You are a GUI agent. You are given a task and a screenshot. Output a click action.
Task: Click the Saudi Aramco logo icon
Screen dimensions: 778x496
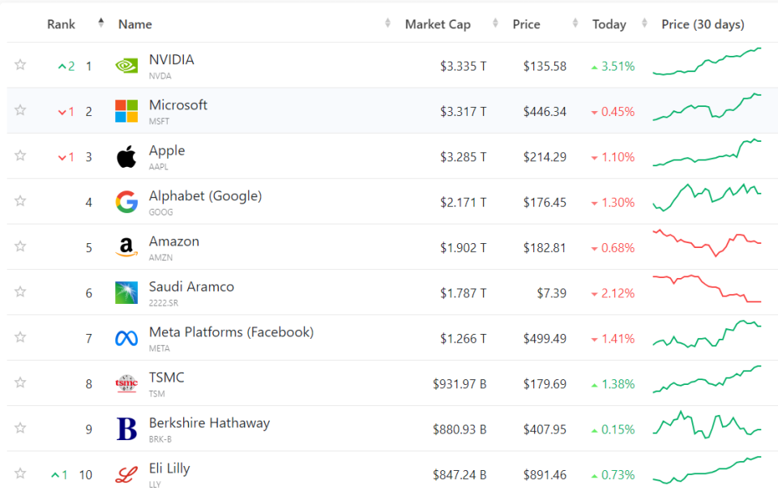tap(126, 293)
